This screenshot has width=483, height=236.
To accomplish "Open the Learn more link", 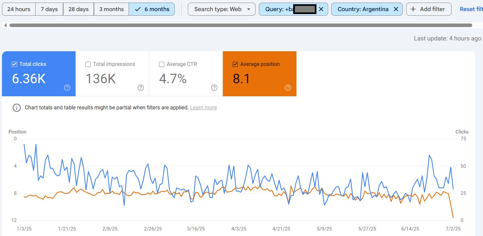I will [204, 108].
